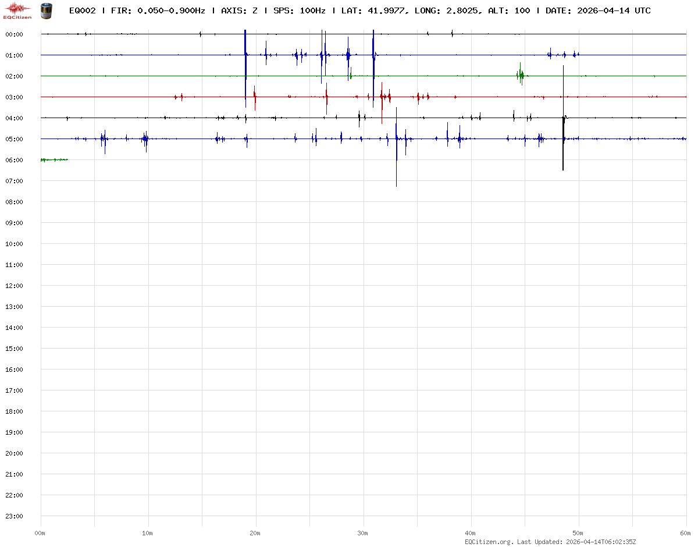
Task: Select the 50m minute axis label
Action: coord(578,533)
